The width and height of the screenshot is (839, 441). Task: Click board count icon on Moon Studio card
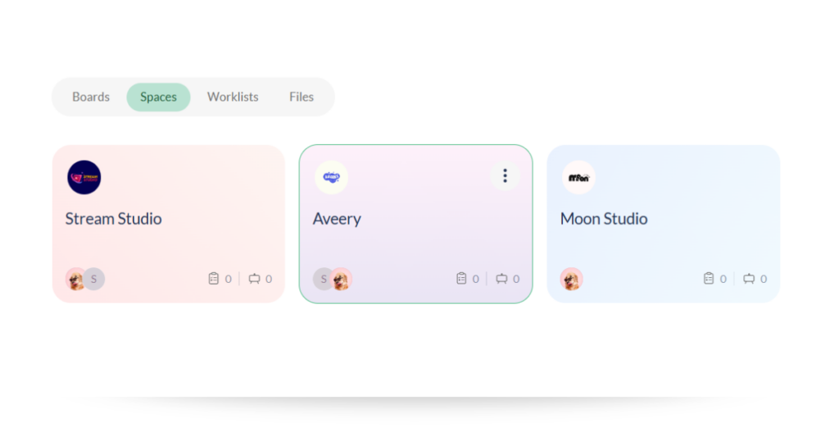749,279
